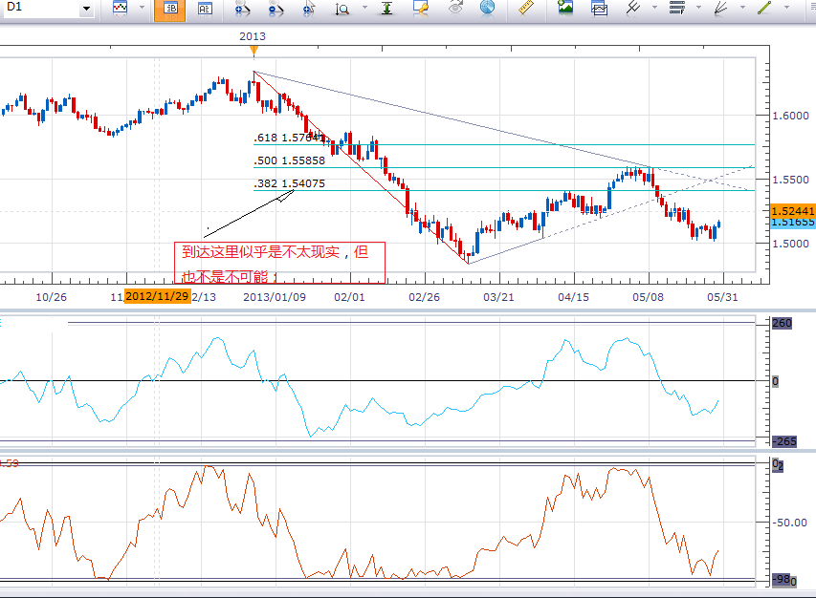Expand the pitchfork tool dropdown arrow
The width and height of the screenshot is (816, 598).
pyautogui.click(x=654, y=8)
